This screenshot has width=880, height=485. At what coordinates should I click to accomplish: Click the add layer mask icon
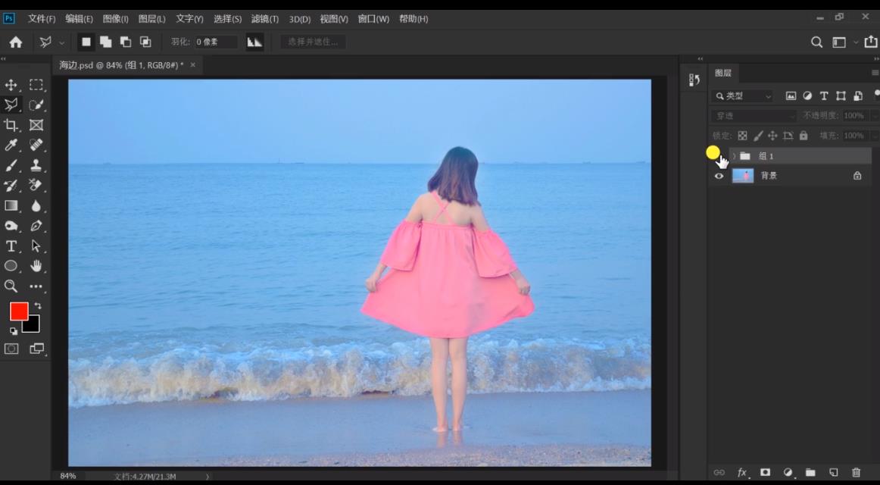pyautogui.click(x=765, y=472)
